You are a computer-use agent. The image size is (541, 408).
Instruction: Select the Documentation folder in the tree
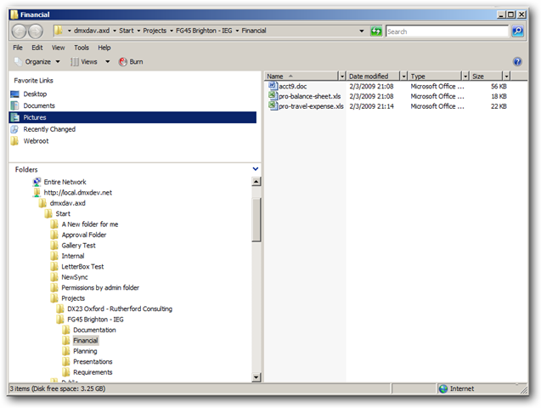[x=94, y=330]
